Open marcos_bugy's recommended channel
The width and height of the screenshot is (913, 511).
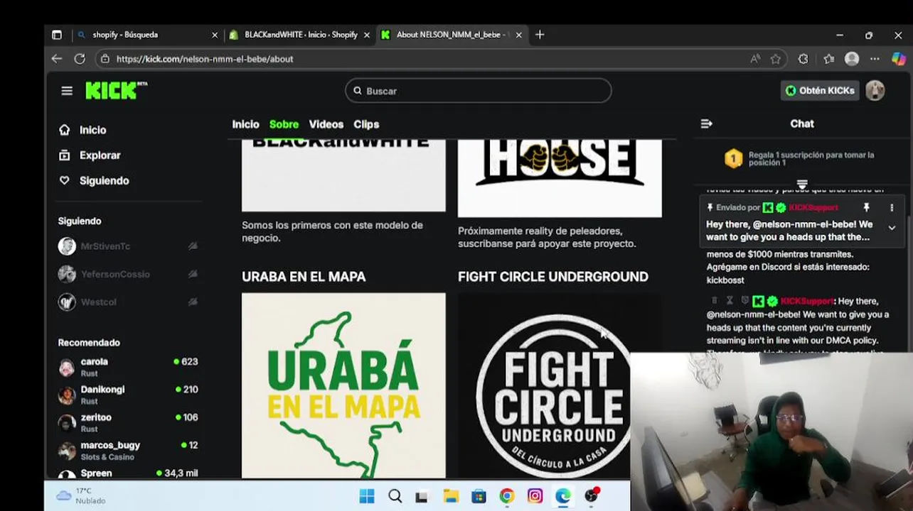click(x=128, y=451)
